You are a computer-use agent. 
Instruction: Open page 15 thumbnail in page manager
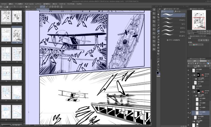coord(6,35)
